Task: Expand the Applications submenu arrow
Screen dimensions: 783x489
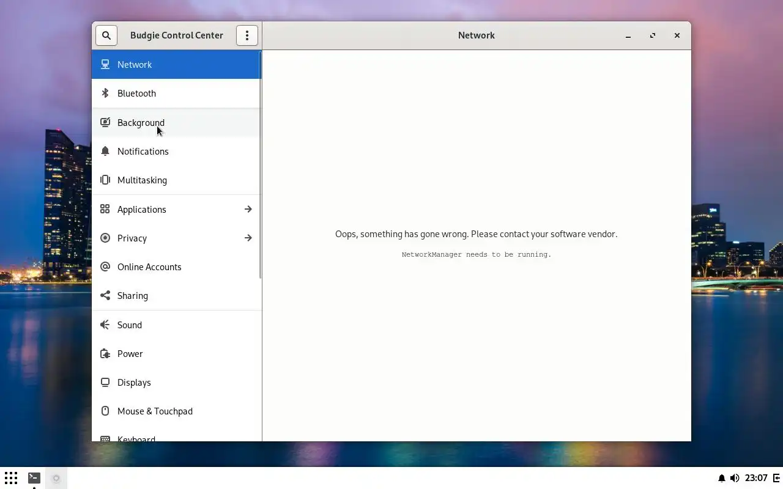Action: tap(248, 209)
